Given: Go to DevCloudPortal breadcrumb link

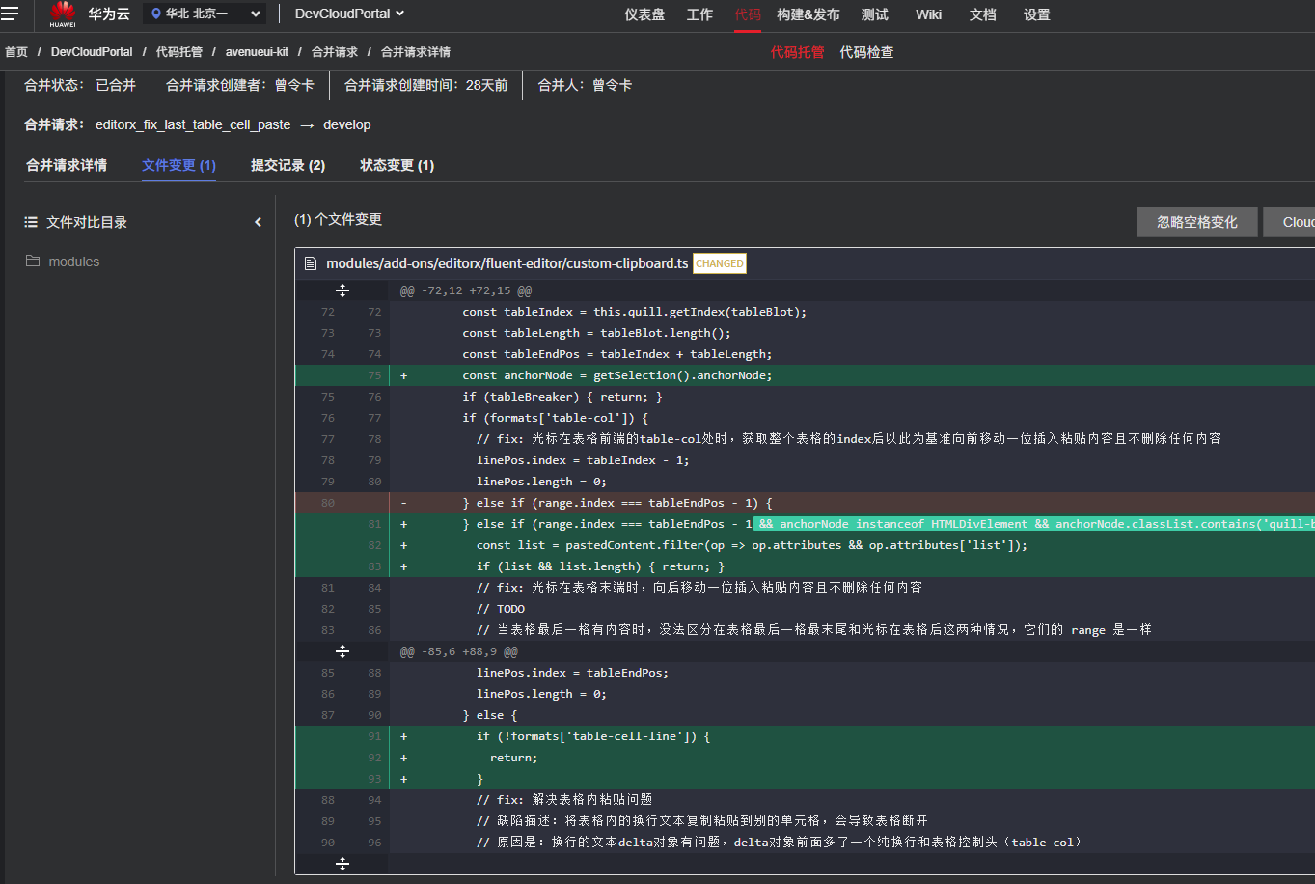Looking at the screenshot, I should 92,52.
